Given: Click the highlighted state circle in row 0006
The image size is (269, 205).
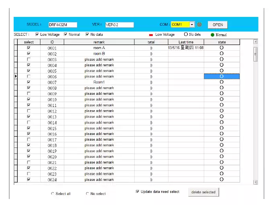Looking at the screenshot, I should 222,76.
